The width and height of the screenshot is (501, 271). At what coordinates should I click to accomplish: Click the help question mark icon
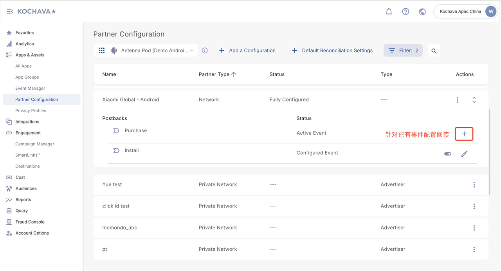click(405, 12)
